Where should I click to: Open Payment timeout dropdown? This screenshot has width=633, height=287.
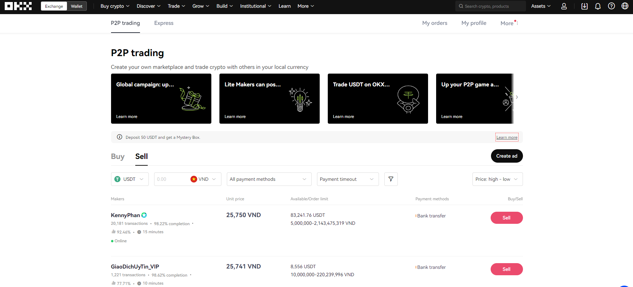348,179
